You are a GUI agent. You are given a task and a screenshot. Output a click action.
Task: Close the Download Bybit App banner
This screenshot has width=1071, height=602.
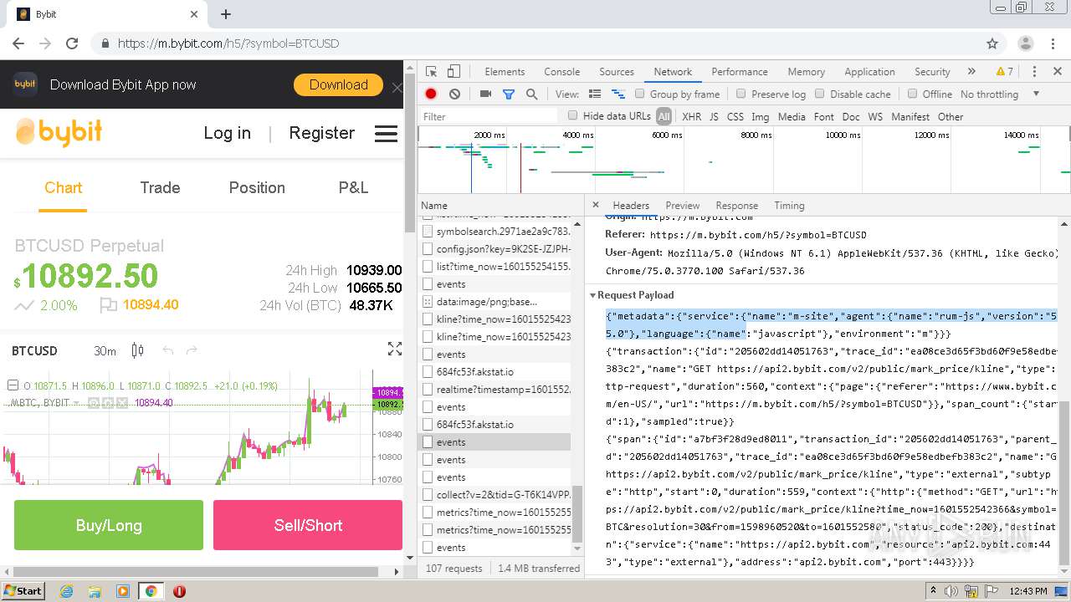click(x=397, y=87)
